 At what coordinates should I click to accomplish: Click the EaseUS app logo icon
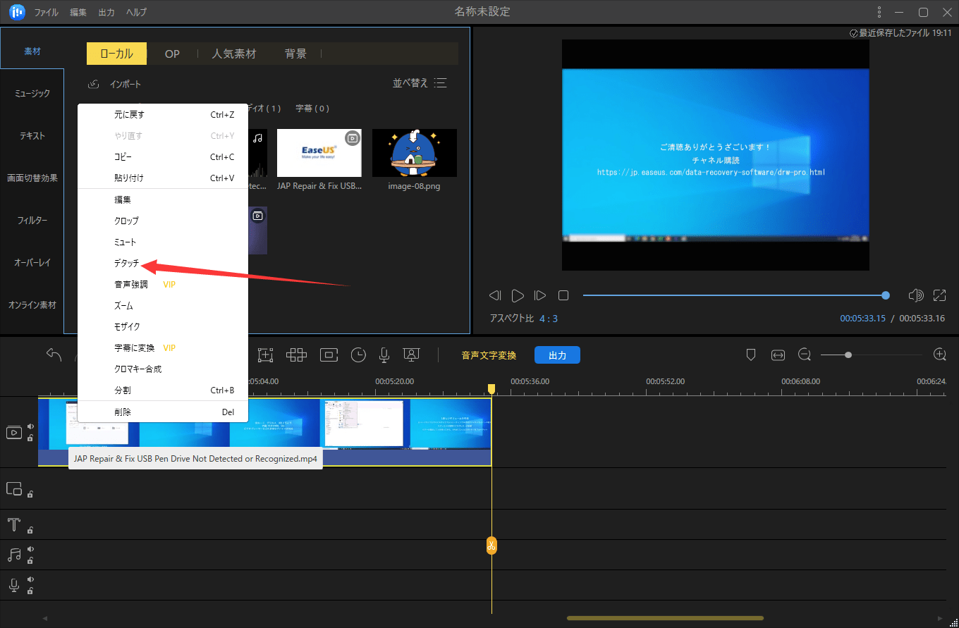(x=17, y=12)
